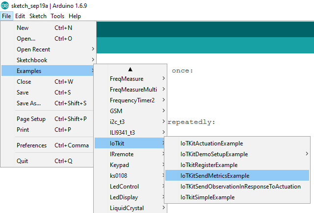The height and width of the screenshot is (213, 314).
Task: Expand the FreqMeasureMulti examples submenu
Action: point(130,90)
